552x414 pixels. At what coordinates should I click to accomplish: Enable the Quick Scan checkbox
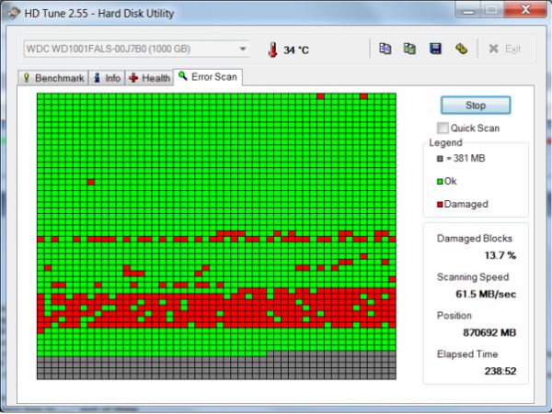click(443, 128)
